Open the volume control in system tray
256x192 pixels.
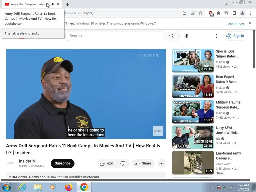231,187
